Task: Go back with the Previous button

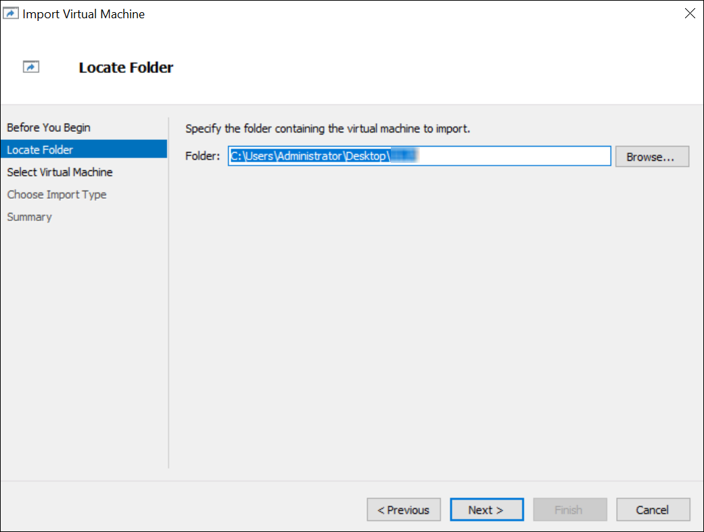Action: pos(404,510)
